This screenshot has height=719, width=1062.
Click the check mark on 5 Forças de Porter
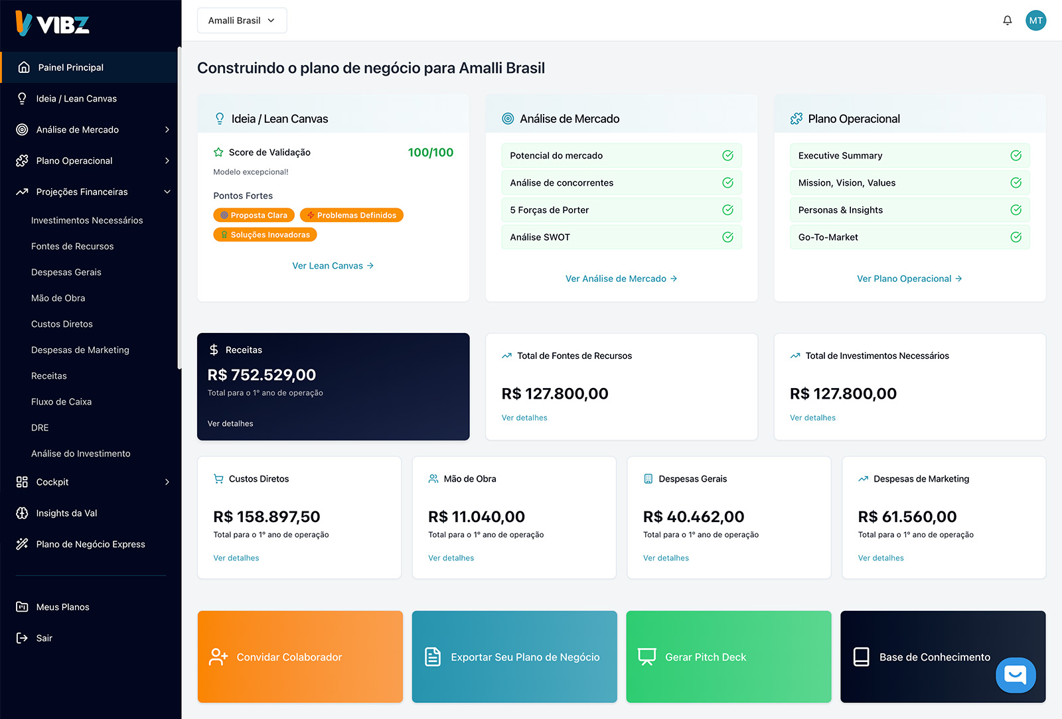727,210
